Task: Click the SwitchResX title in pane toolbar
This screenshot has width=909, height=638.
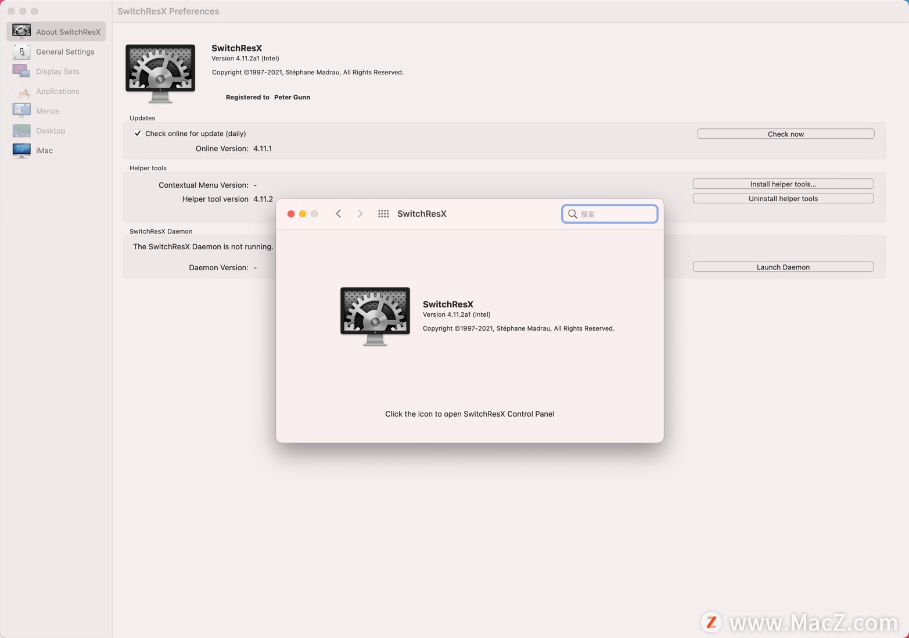Action: (422, 214)
